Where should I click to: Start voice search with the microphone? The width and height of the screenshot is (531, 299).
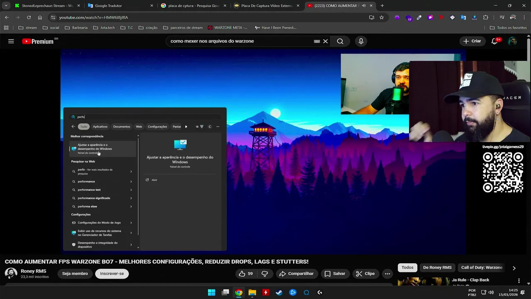pyautogui.click(x=361, y=41)
